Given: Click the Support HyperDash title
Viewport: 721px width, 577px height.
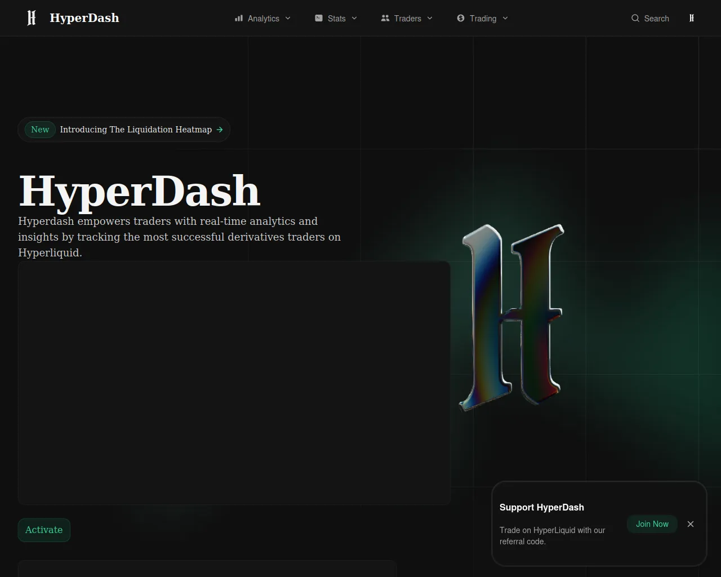Looking at the screenshot, I should [x=542, y=507].
